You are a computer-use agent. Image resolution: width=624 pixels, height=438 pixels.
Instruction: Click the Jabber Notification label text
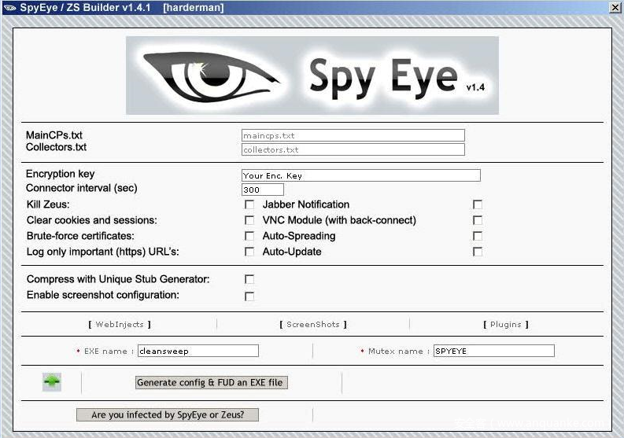coord(306,204)
